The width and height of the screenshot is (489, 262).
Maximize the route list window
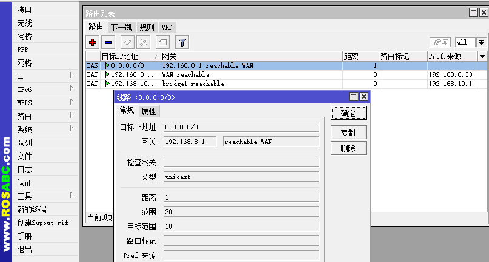(473, 13)
